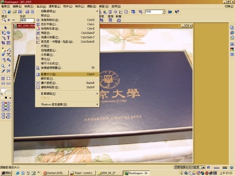The height and width of the screenshot is (176, 235).
Task: Choose Color Balance (Ctrl+L) menu item
Action: [x=67, y=24]
